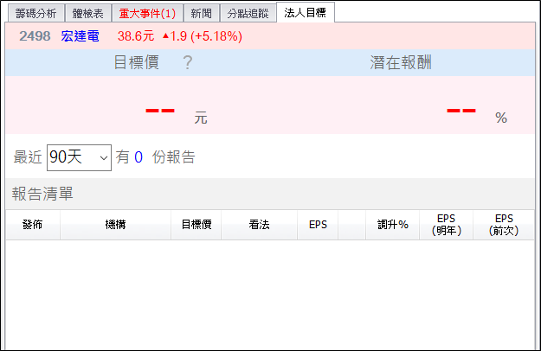
Task: Select the 法人目標 tab
Action: (x=306, y=12)
